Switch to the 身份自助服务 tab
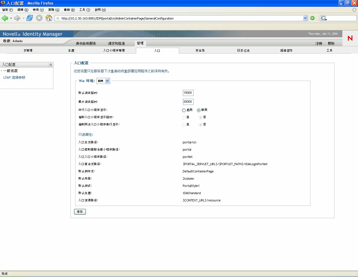Viewport: 358px width, 277px height. pyautogui.click(x=86, y=44)
